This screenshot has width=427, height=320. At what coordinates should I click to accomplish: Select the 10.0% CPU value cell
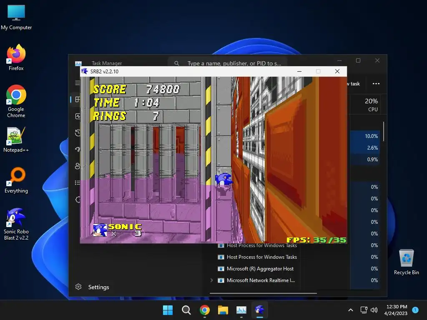click(x=364, y=136)
